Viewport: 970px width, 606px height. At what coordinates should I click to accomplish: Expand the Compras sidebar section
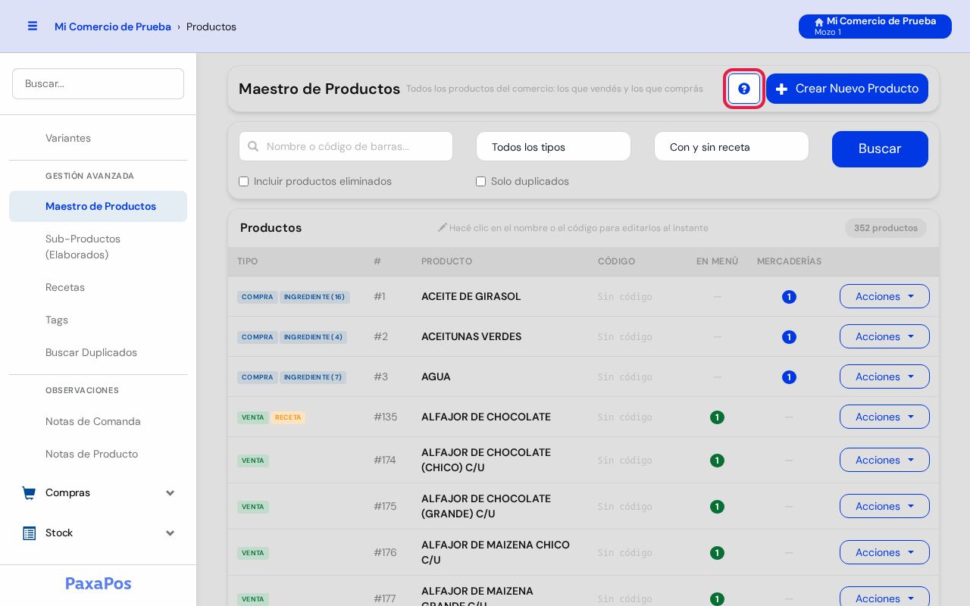point(98,493)
